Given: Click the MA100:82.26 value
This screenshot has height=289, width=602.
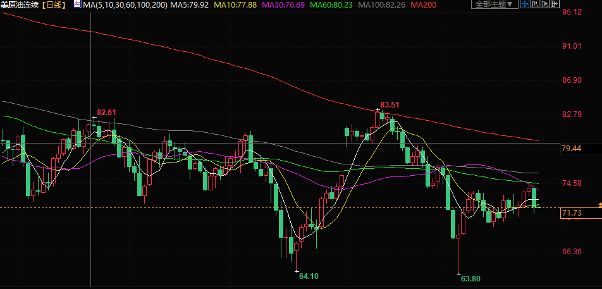Looking at the screenshot, I should click(382, 5).
